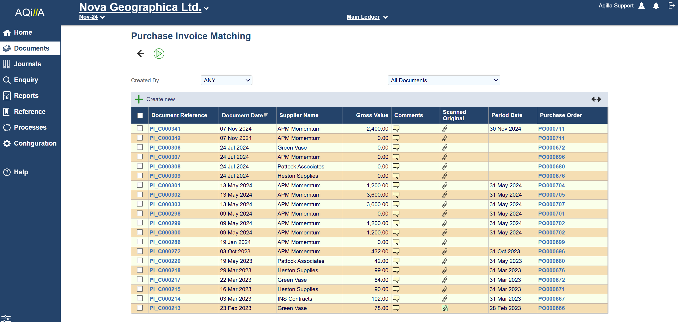
Task: Open document link PI_C000302
Action: click(165, 195)
